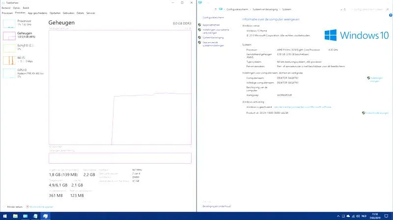Image resolution: width=393 pixels, height=220 pixels.
Task: Click the search magnifier icon
Action: 388,9
